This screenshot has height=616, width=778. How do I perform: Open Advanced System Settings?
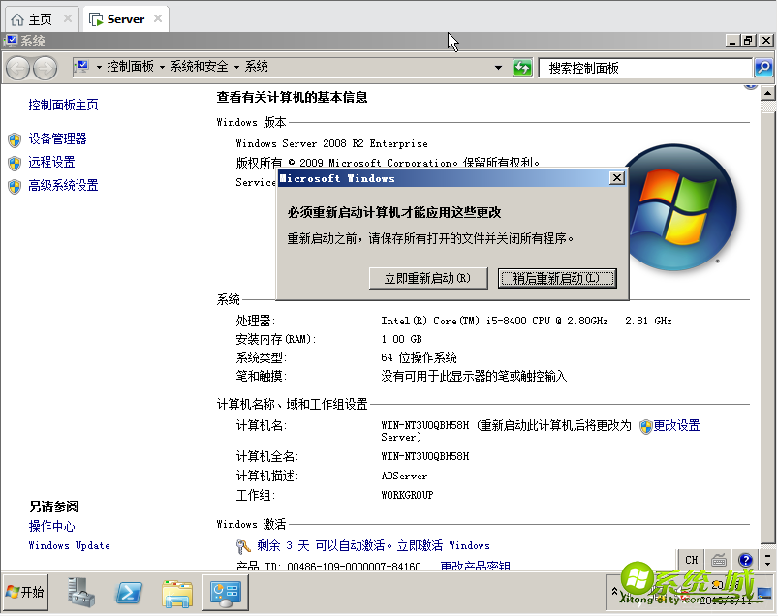(x=63, y=184)
